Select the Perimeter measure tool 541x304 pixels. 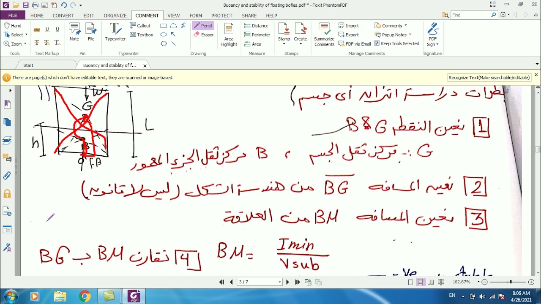click(x=257, y=35)
